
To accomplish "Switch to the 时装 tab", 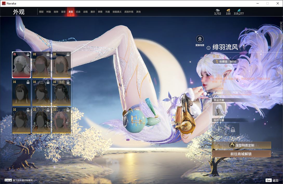I will click(49, 12).
